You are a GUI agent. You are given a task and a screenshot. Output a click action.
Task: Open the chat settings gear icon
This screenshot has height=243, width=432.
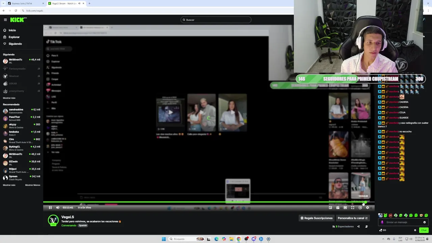pyautogui.click(x=415, y=230)
